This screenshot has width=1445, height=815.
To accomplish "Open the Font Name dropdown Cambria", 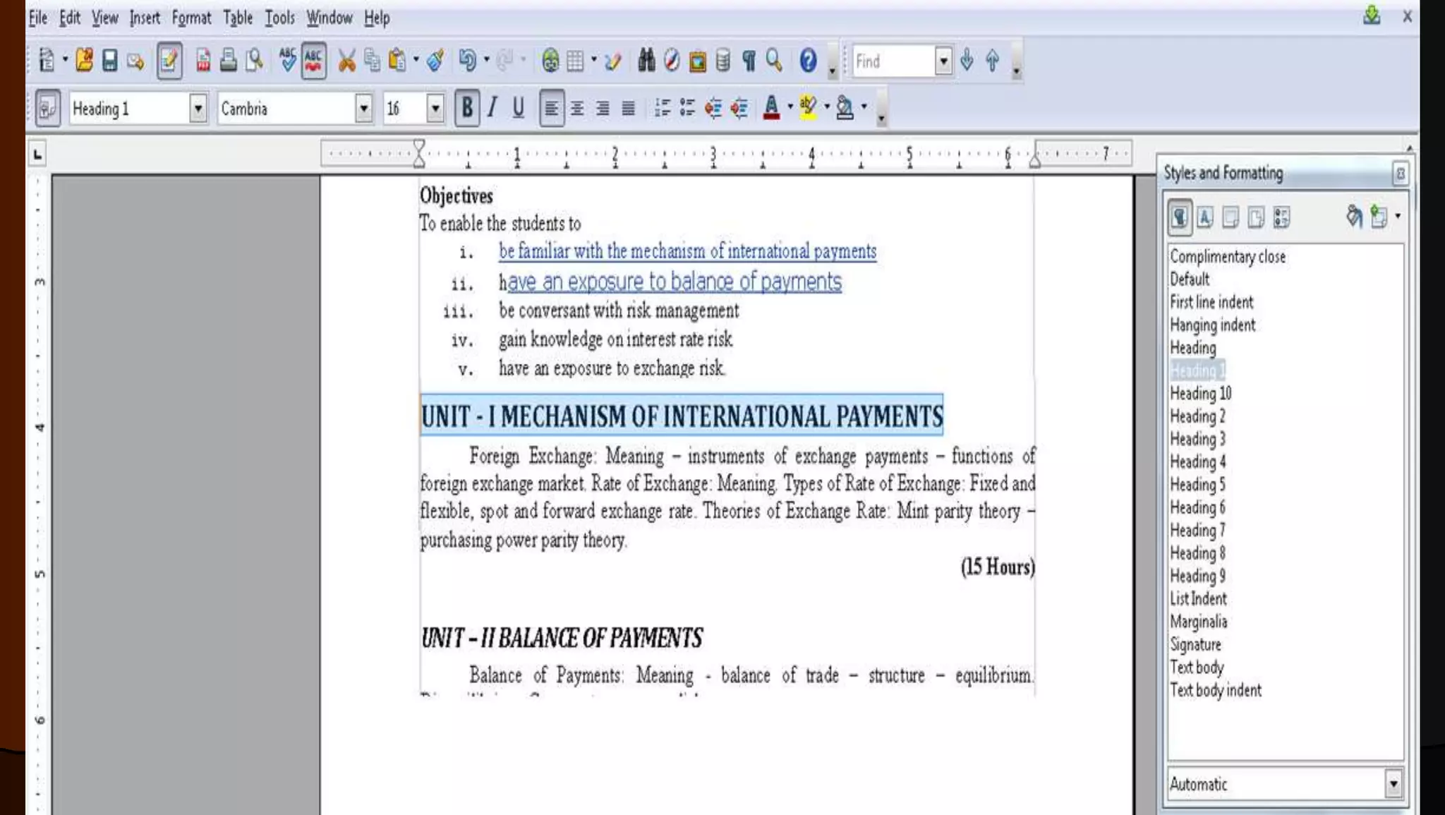I will click(363, 109).
